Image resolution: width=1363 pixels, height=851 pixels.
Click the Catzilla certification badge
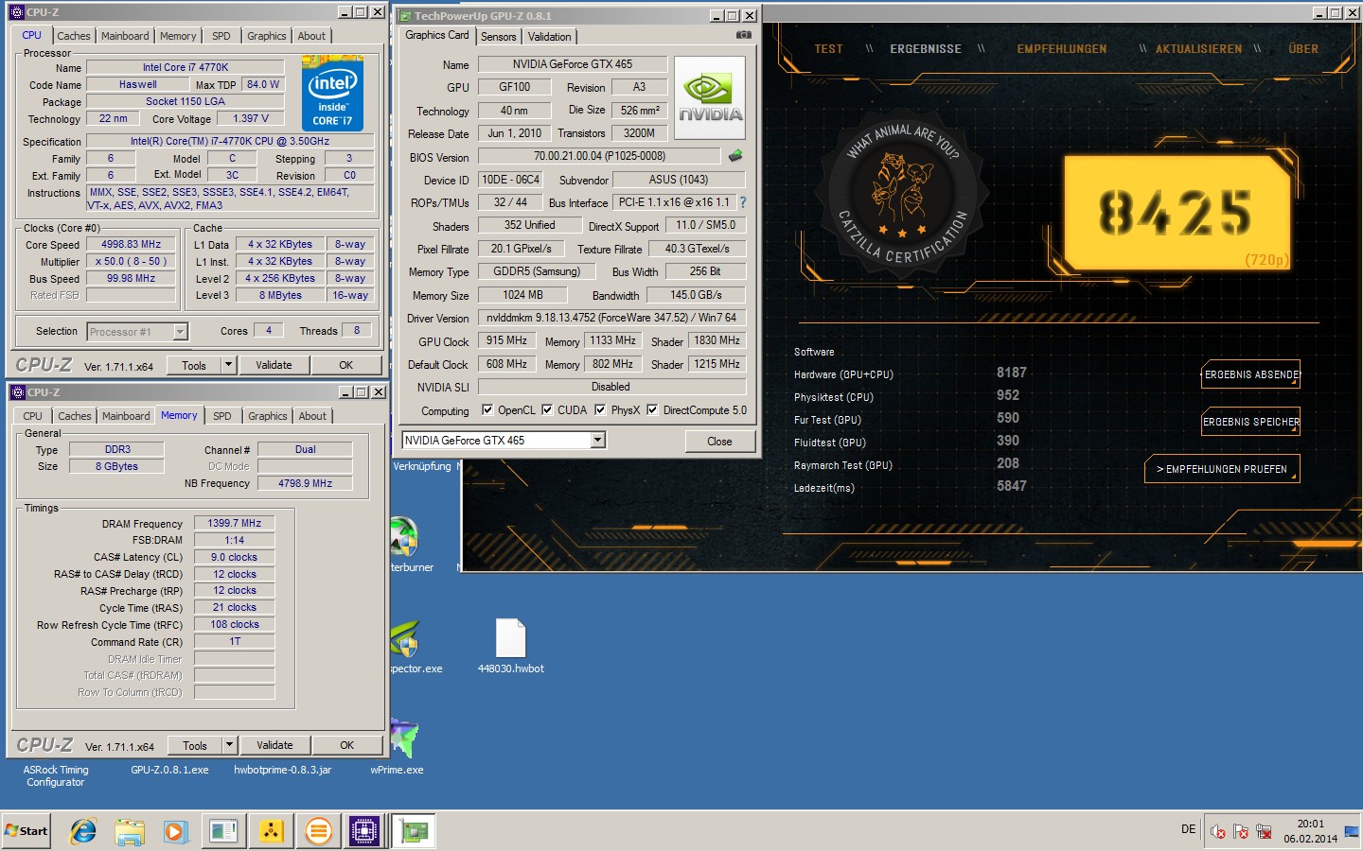click(902, 192)
